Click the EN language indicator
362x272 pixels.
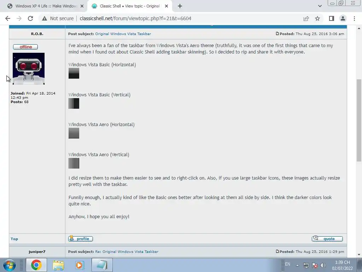click(287, 264)
